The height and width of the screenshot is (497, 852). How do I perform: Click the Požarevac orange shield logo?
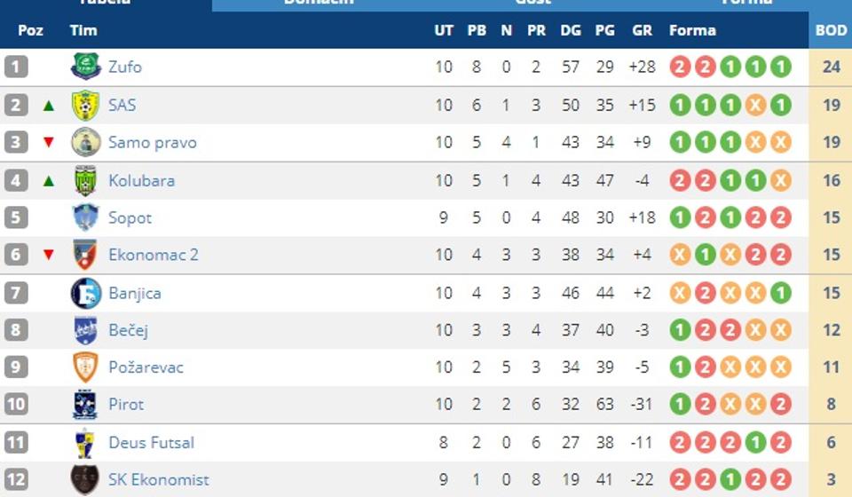point(86,367)
